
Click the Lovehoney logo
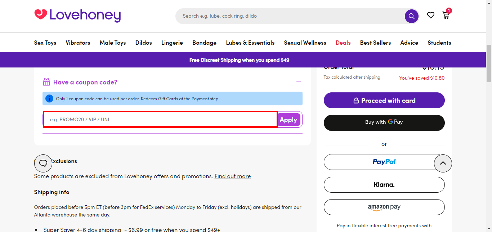tap(77, 16)
